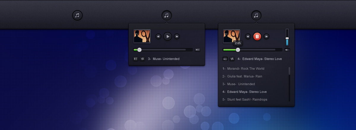356x130 pixels.
Task: Click the speaker volume icon in Muse player
Action: point(198,50)
